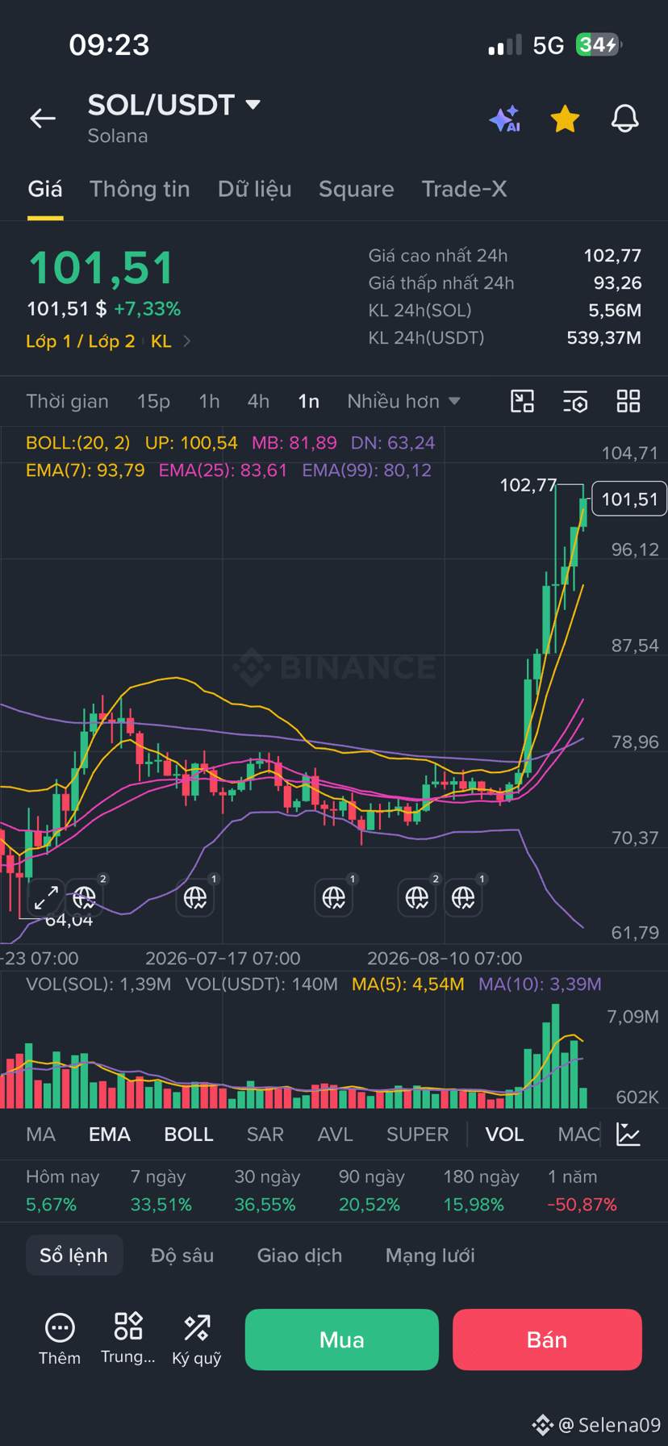This screenshot has width=668, height=1446.
Task: Switch to the Thông tin tab
Action: tap(140, 189)
